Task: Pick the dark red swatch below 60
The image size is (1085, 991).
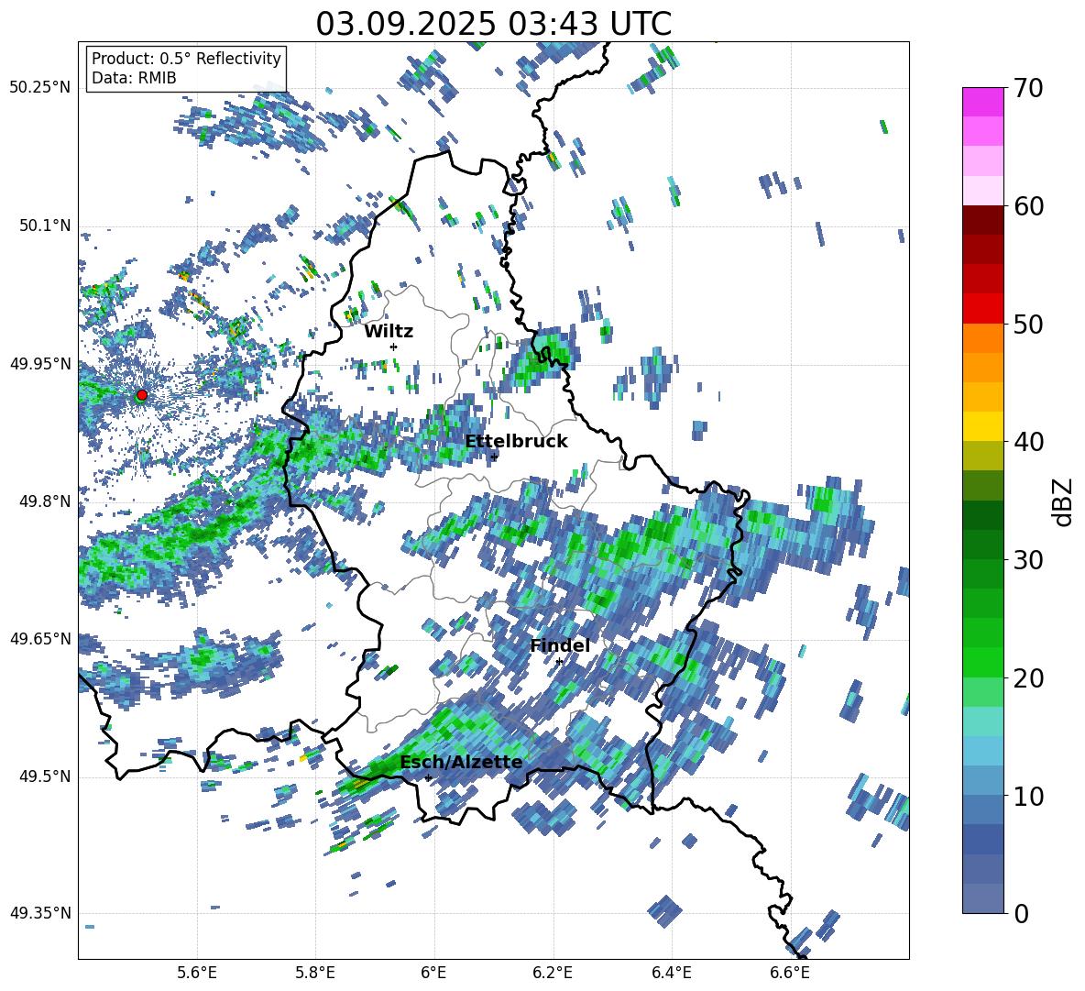Action: 982,220
